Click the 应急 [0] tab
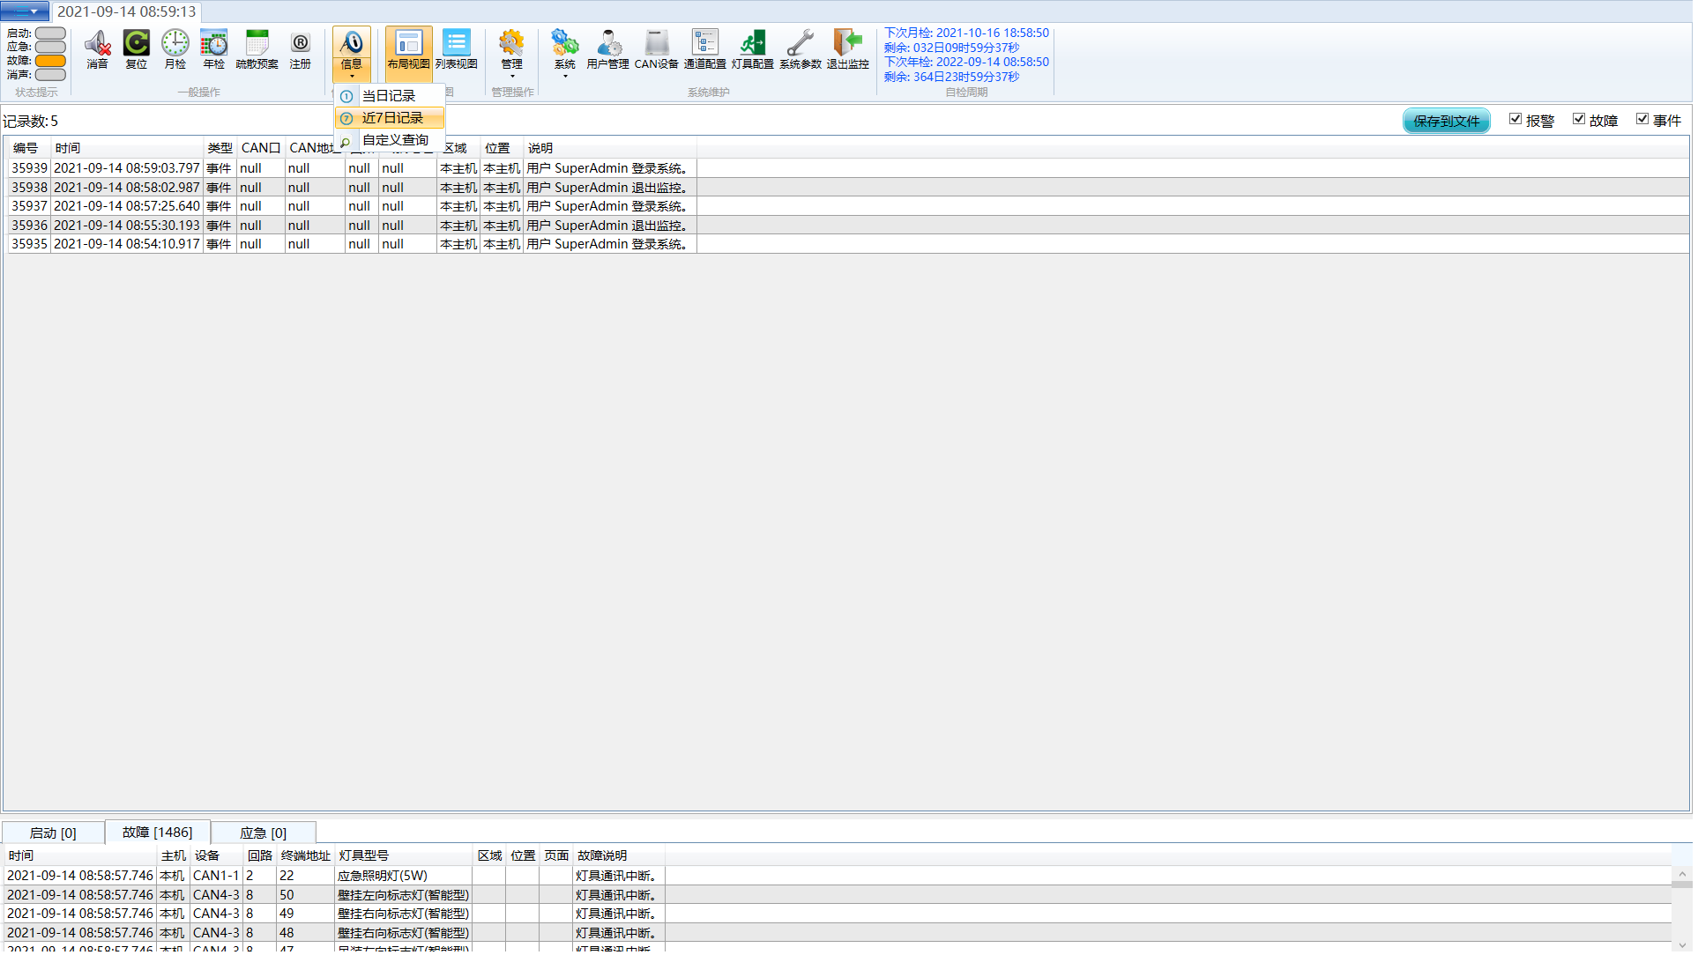 pyautogui.click(x=259, y=833)
